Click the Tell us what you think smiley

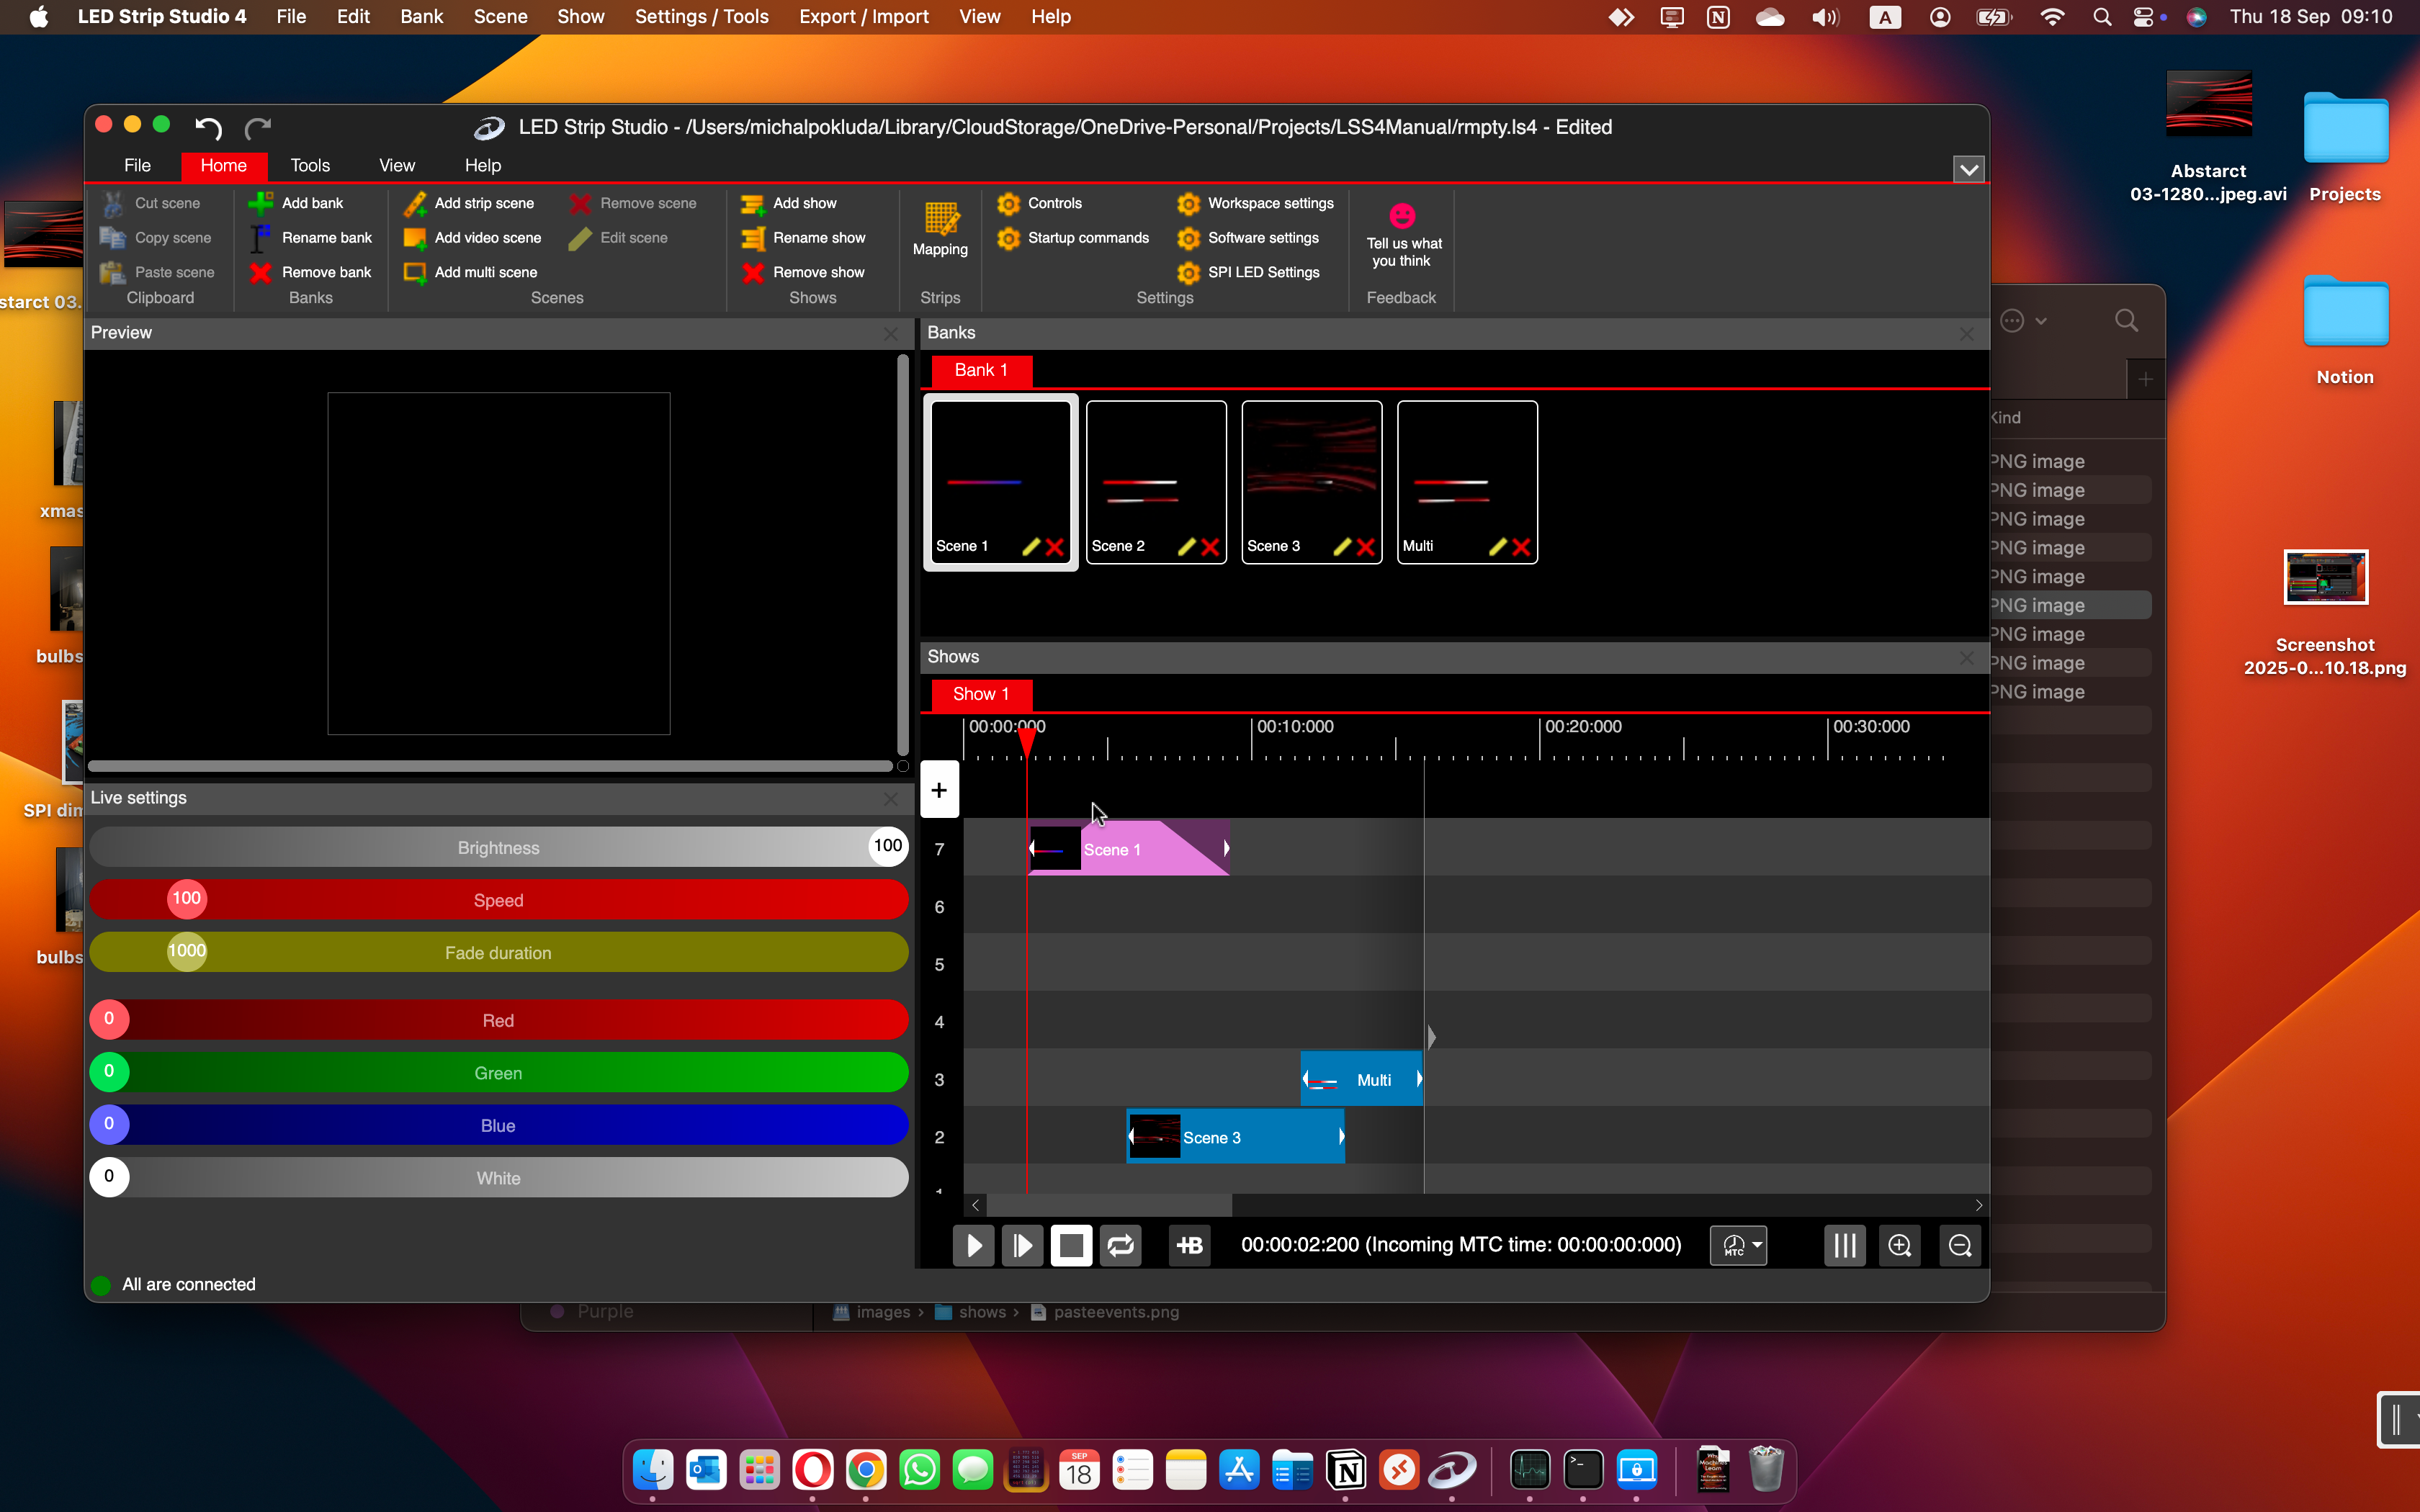click(x=1402, y=215)
